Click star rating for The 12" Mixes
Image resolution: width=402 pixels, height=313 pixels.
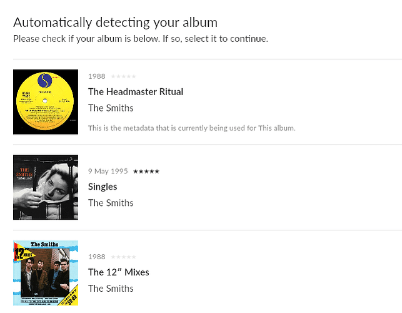point(123,257)
